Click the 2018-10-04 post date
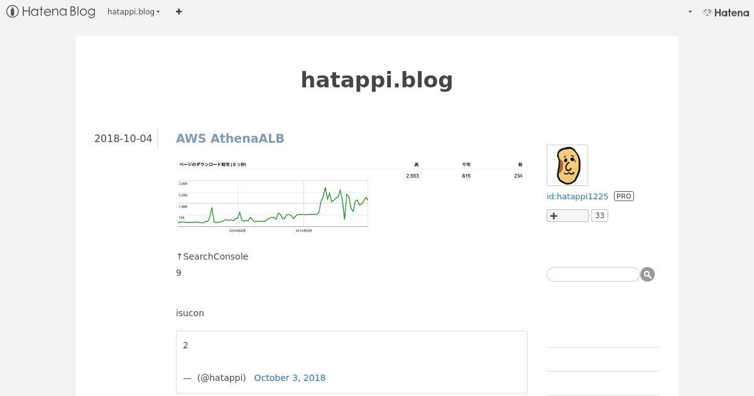 click(123, 138)
